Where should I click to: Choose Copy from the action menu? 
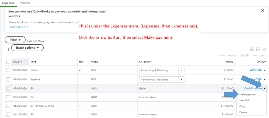pos(242,106)
